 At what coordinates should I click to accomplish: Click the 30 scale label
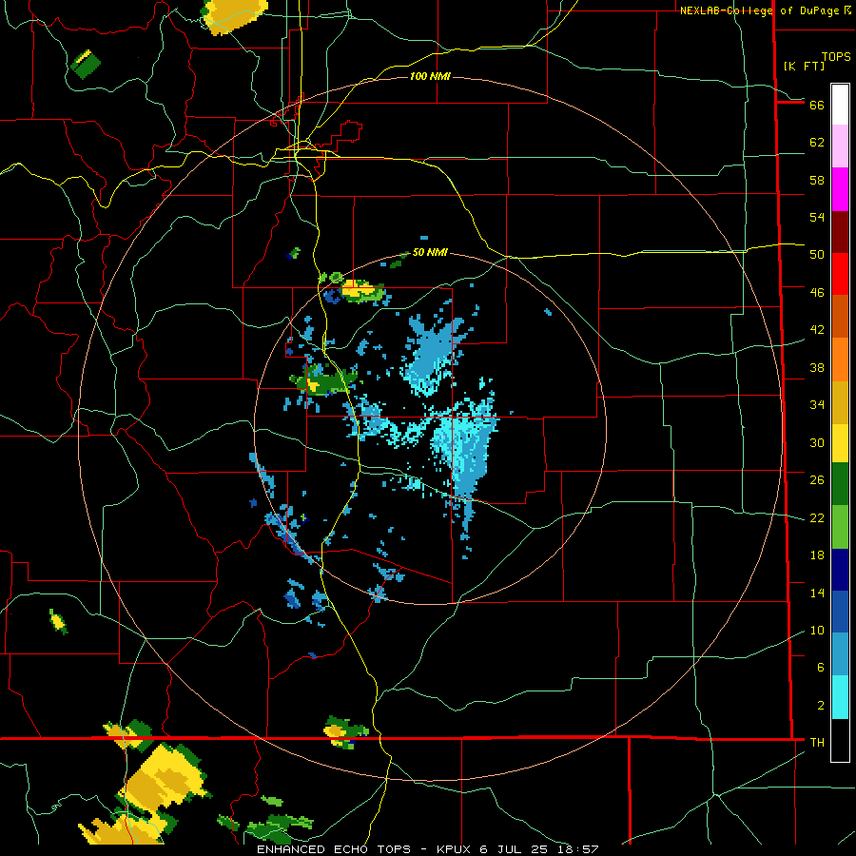(x=817, y=442)
